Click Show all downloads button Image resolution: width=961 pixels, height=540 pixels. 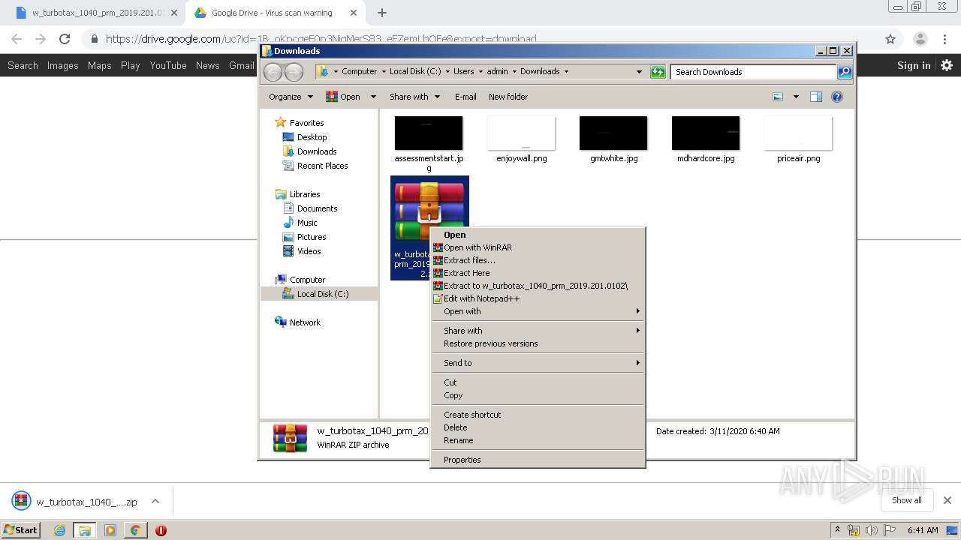click(x=907, y=500)
